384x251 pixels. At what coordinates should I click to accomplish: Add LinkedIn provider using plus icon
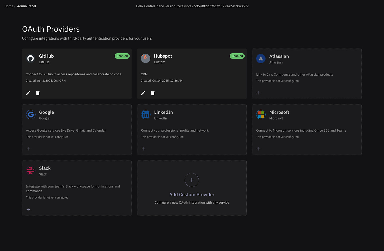point(143,149)
